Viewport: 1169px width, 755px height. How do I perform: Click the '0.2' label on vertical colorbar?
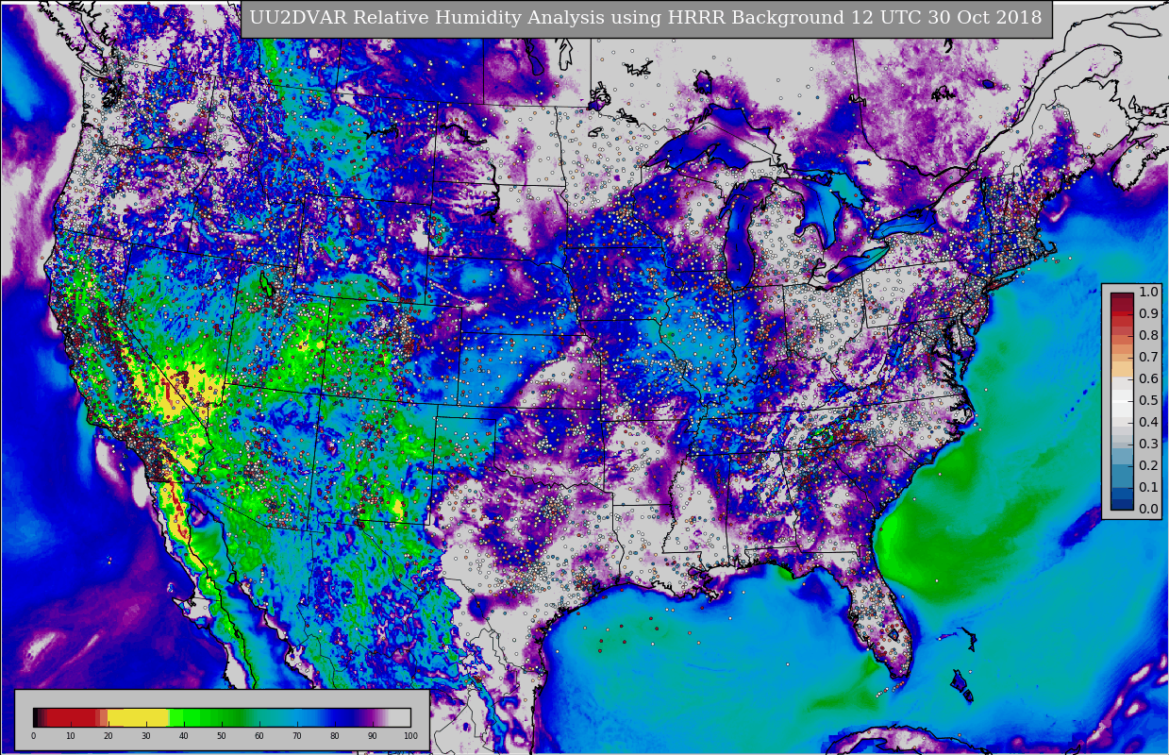point(1148,465)
